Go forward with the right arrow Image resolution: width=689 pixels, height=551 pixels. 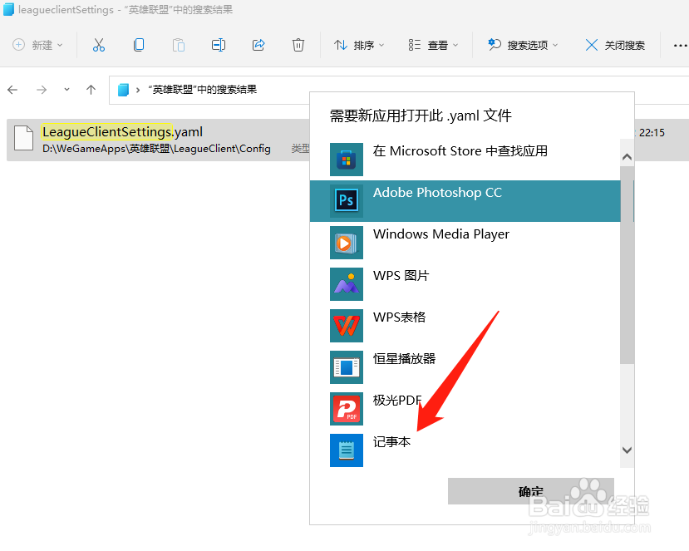(x=42, y=90)
